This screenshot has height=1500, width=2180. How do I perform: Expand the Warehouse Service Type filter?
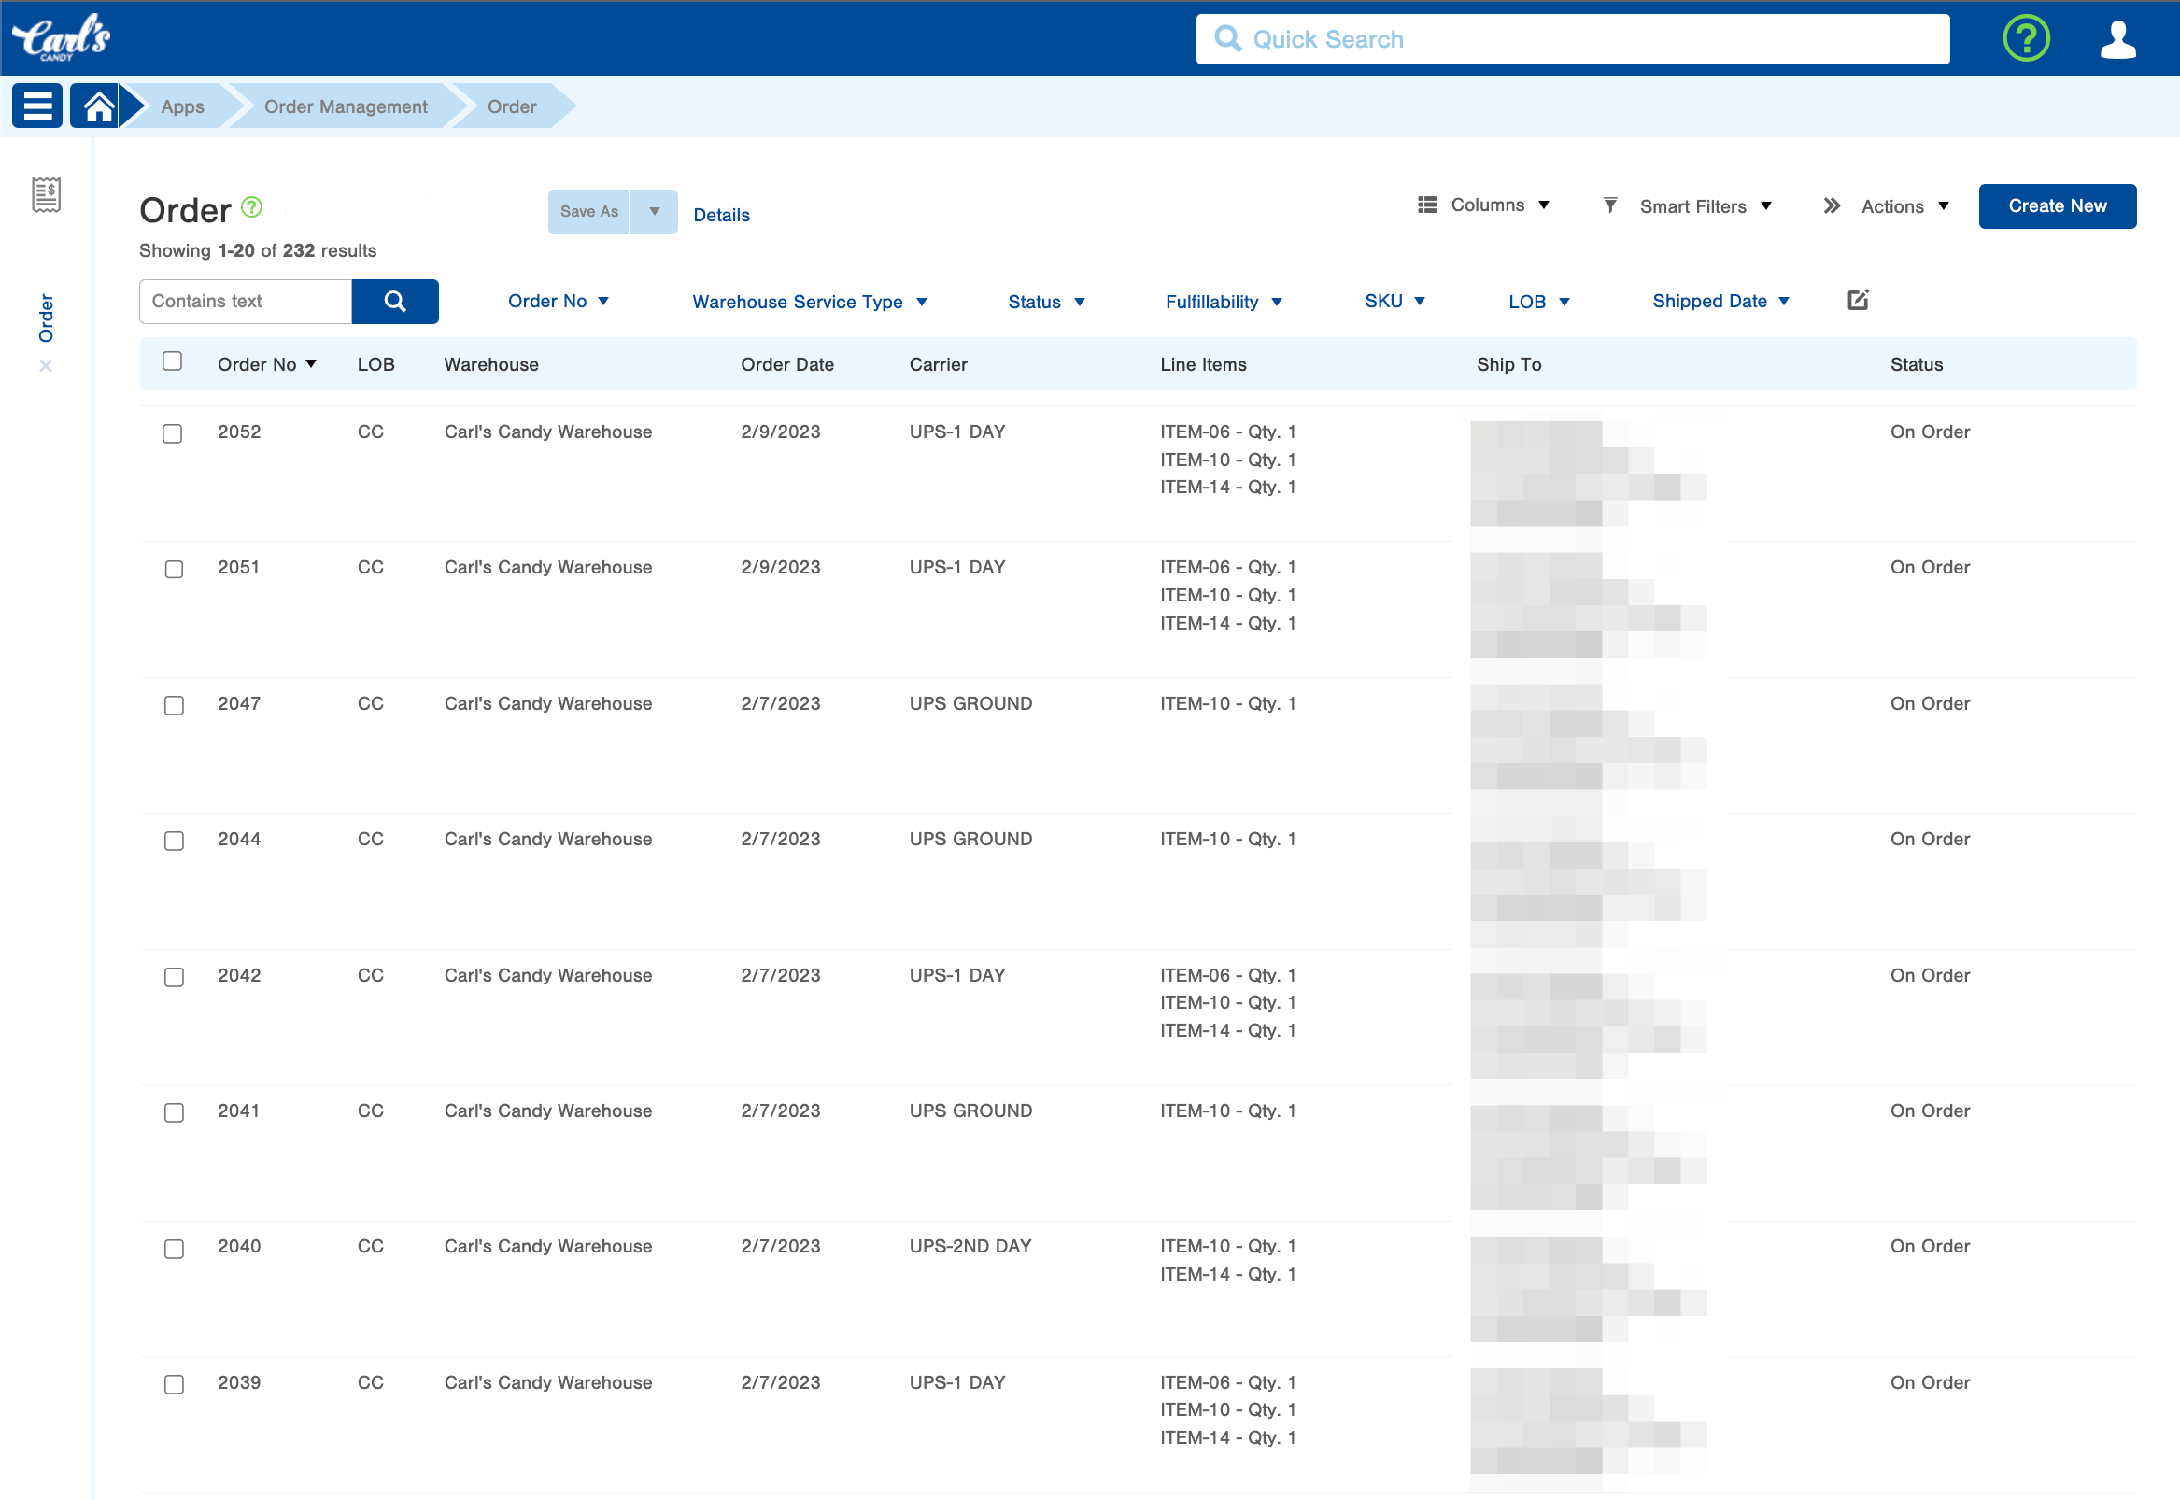(809, 302)
